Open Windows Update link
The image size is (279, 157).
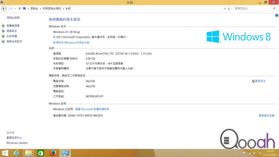coord(17,143)
